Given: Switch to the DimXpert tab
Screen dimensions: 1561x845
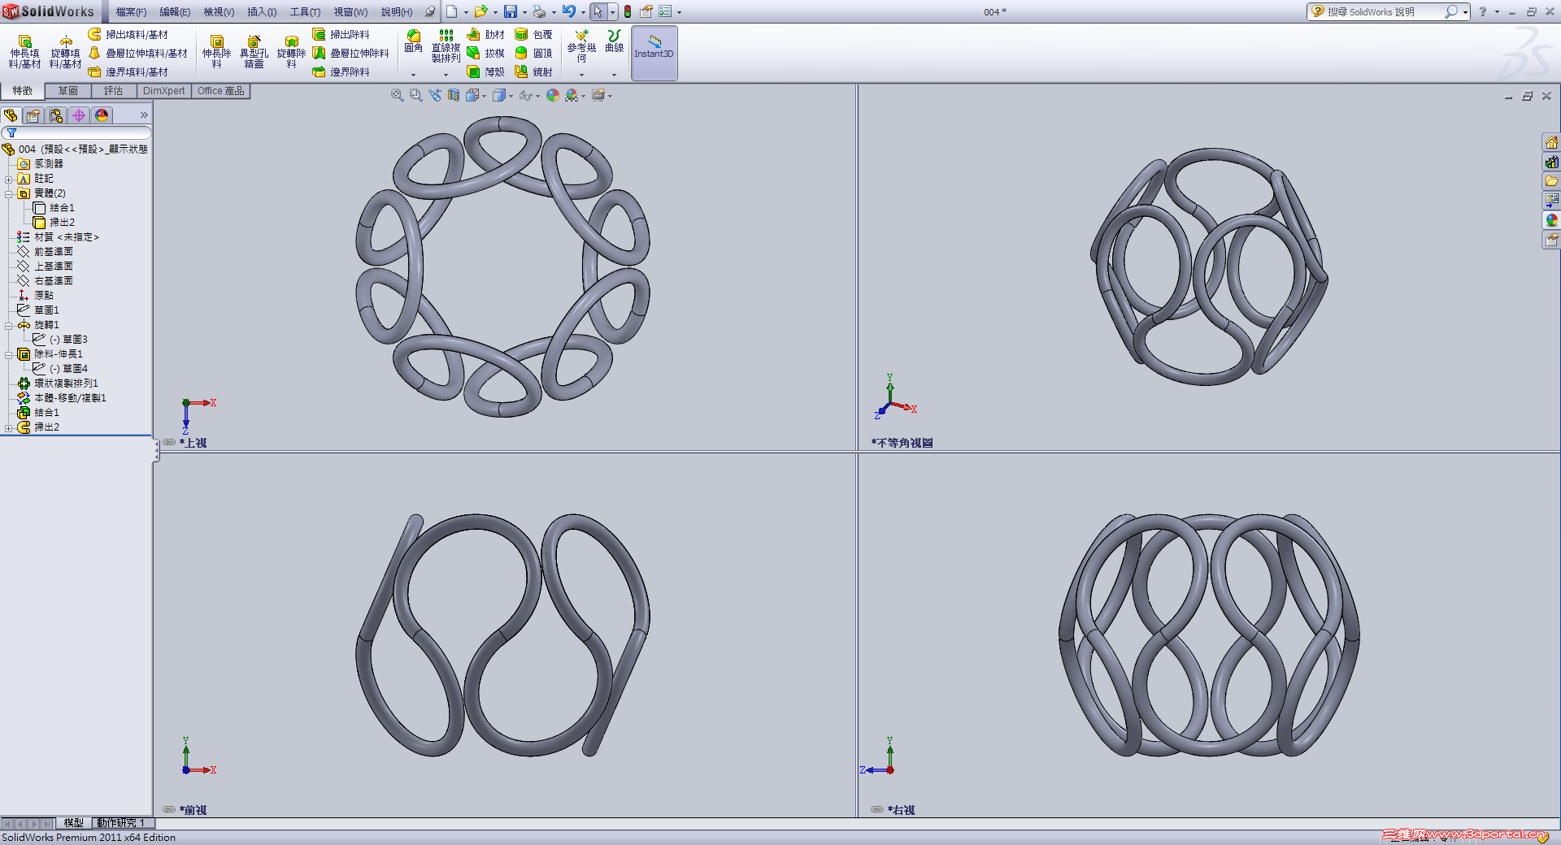Looking at the screenshot, I should [x=164, y=91].
